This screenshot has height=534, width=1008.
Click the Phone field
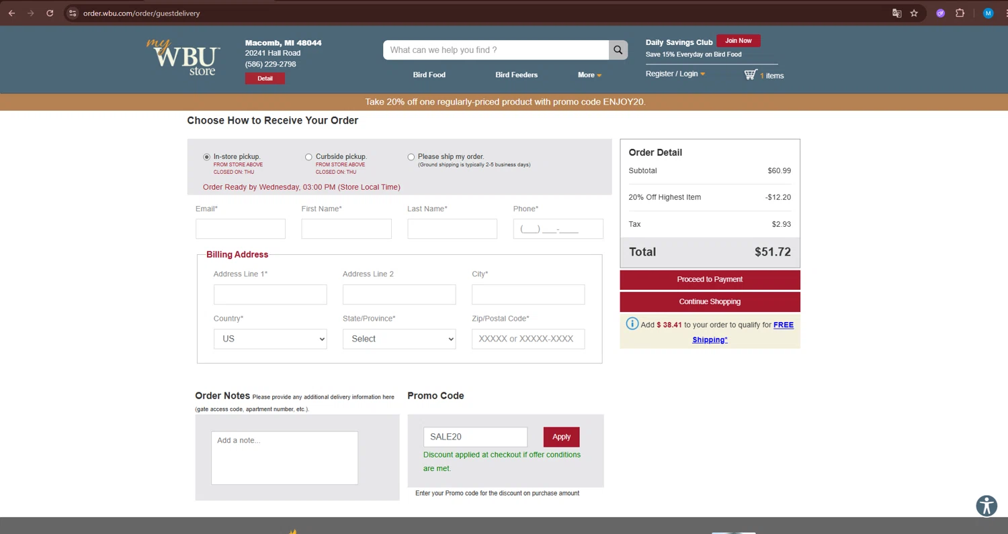(x=558, y=229)
